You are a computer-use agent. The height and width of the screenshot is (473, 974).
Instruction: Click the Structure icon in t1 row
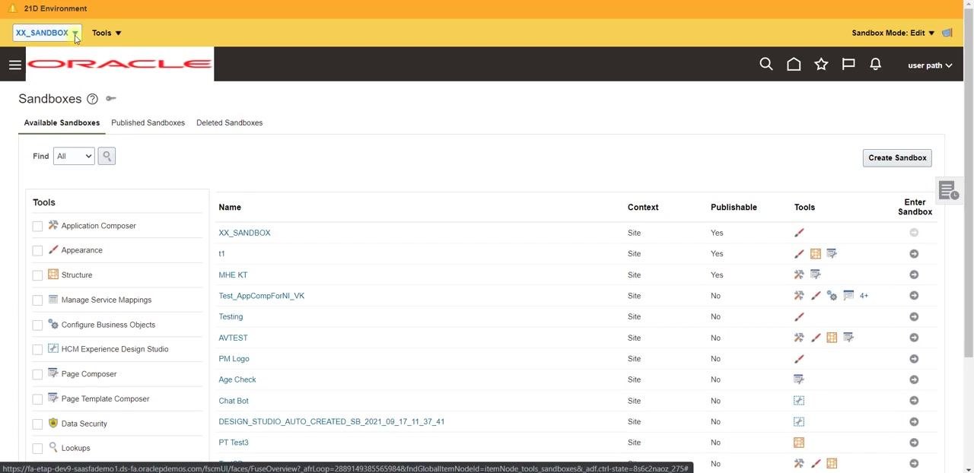pos(816,254)
